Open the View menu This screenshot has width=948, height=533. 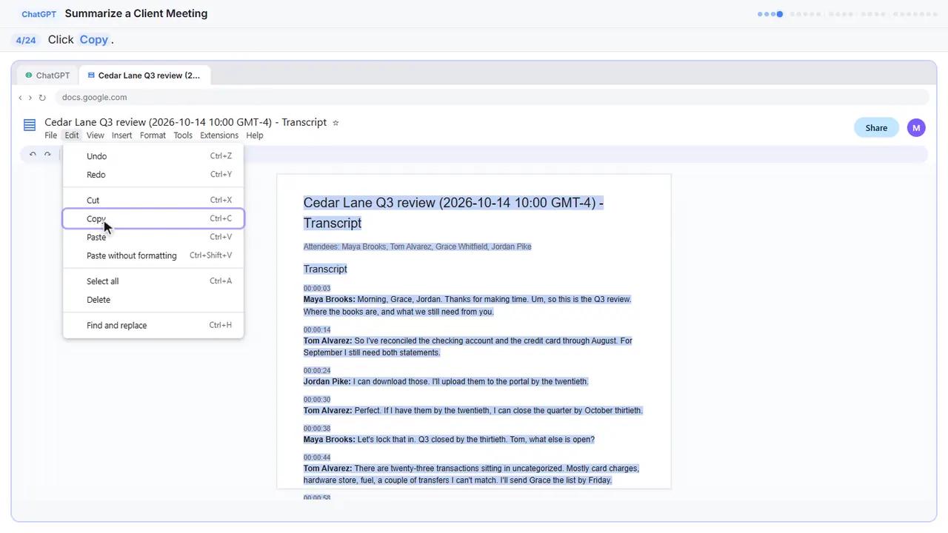coord(95,135)
